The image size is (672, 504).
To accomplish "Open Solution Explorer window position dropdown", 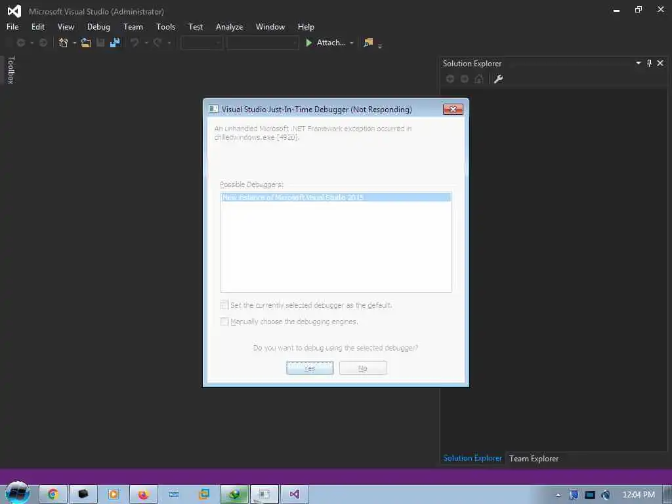I will [638, 63].
